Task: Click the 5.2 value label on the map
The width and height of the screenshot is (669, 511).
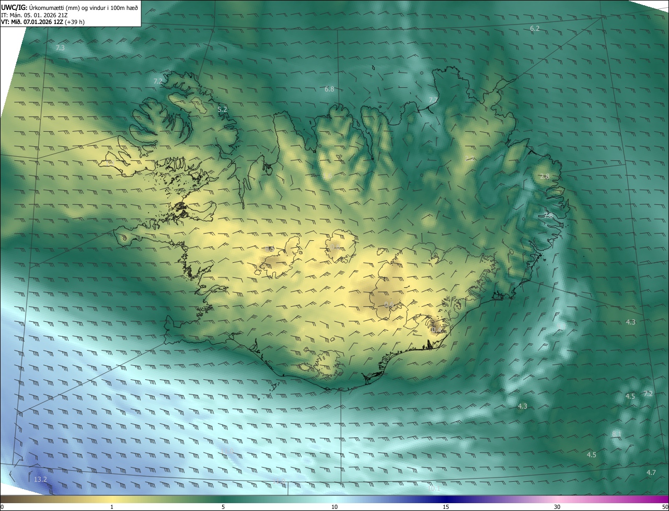Action: 222,109
